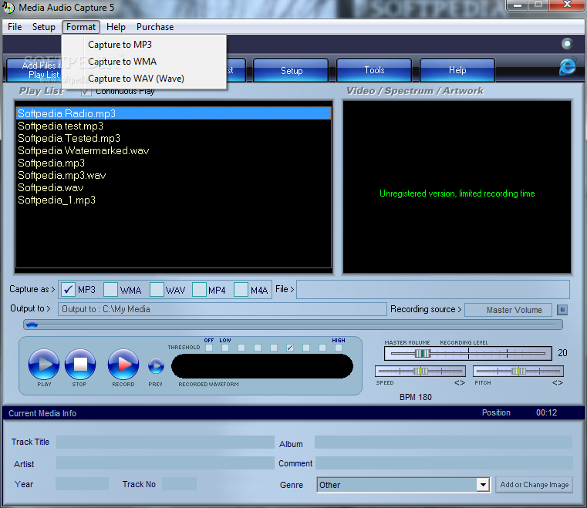
Task: Close the open Format menu
Action: click(81, 27)
